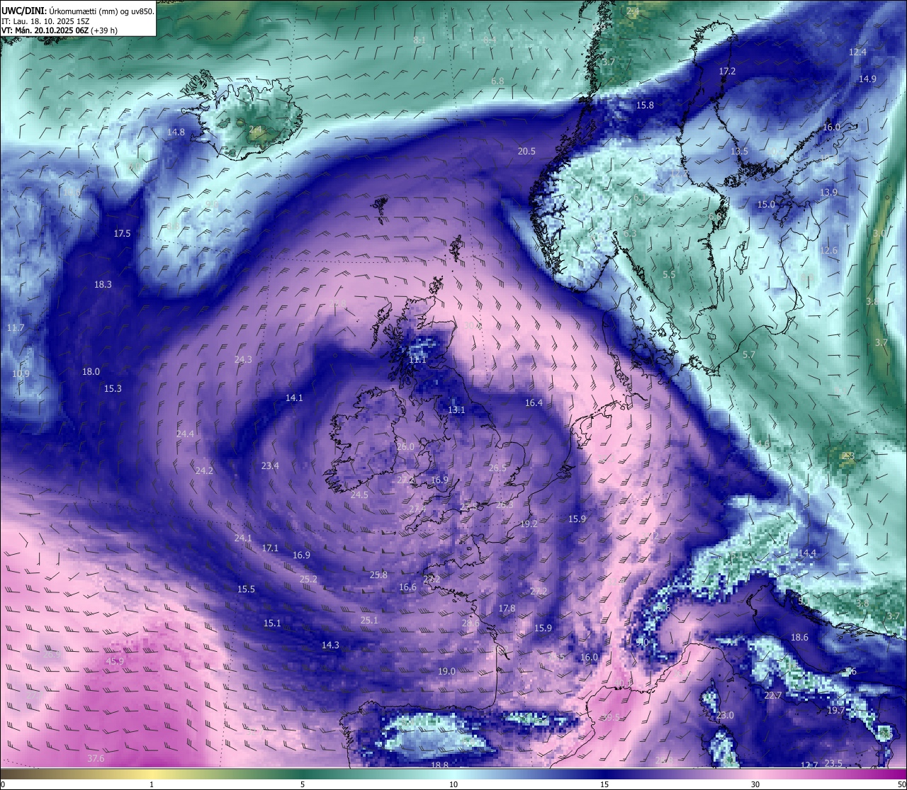The image size is (907, 790).
Task: Click the 24.4 value in the Atlantic
Action: point(185,433)
